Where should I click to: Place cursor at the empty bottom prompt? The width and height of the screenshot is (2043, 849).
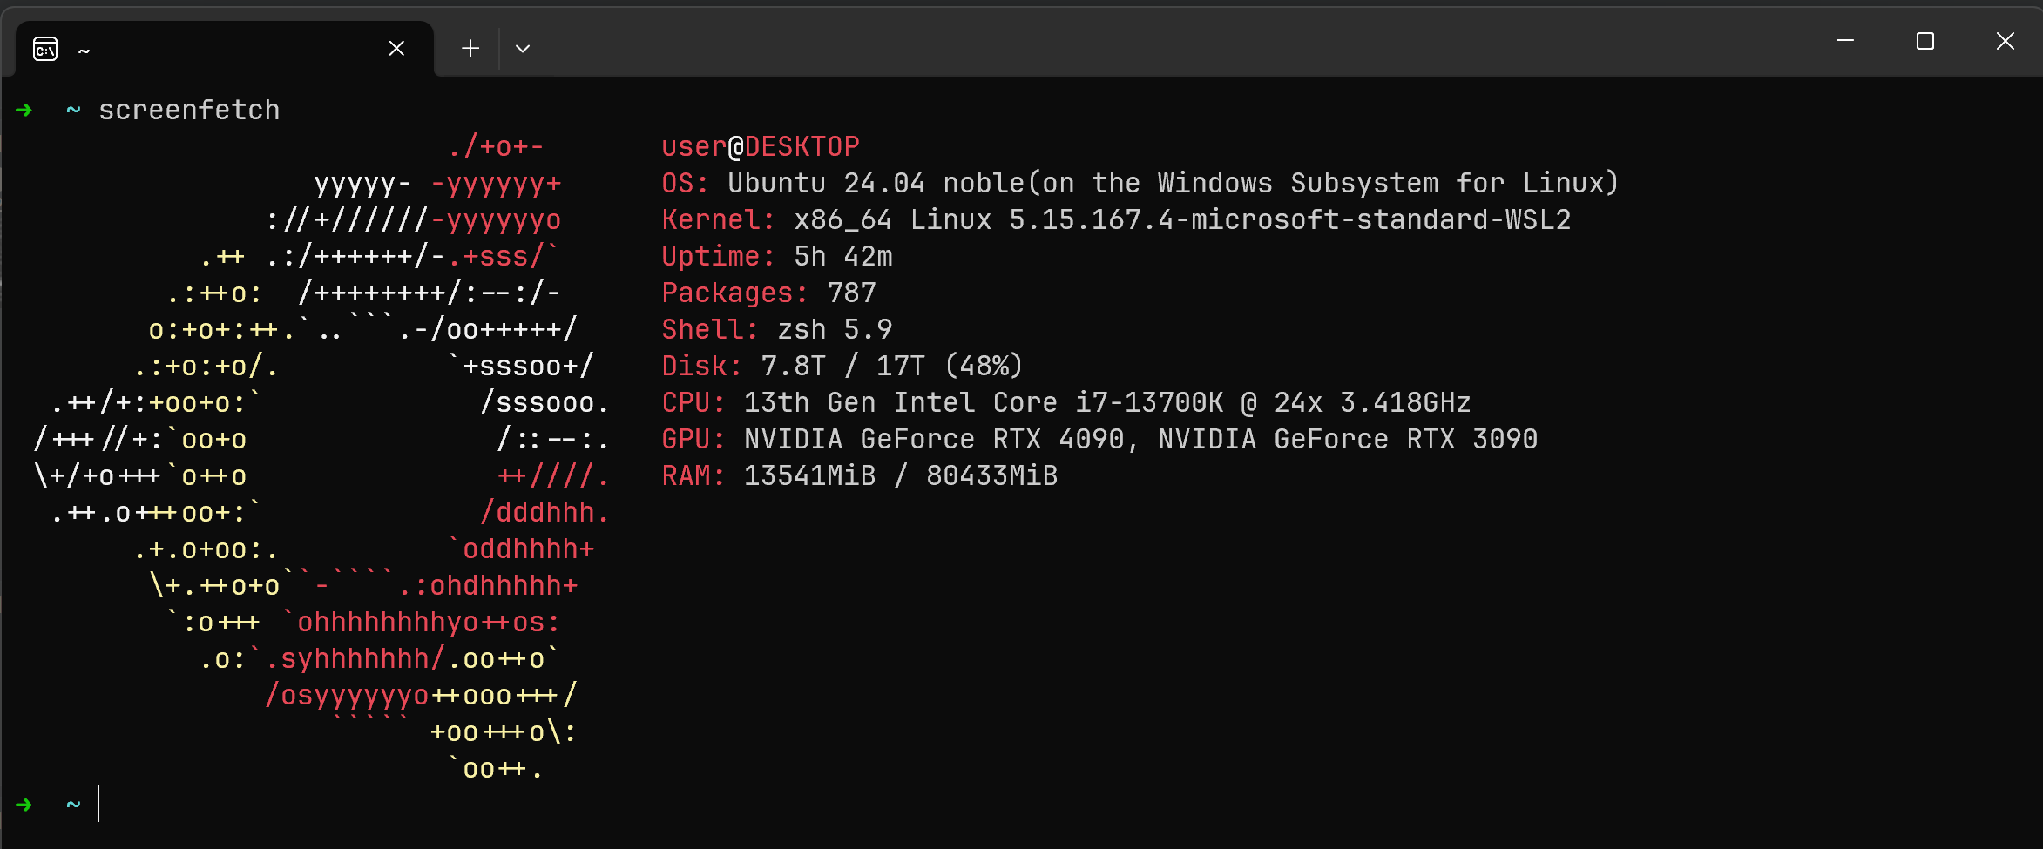100,804
